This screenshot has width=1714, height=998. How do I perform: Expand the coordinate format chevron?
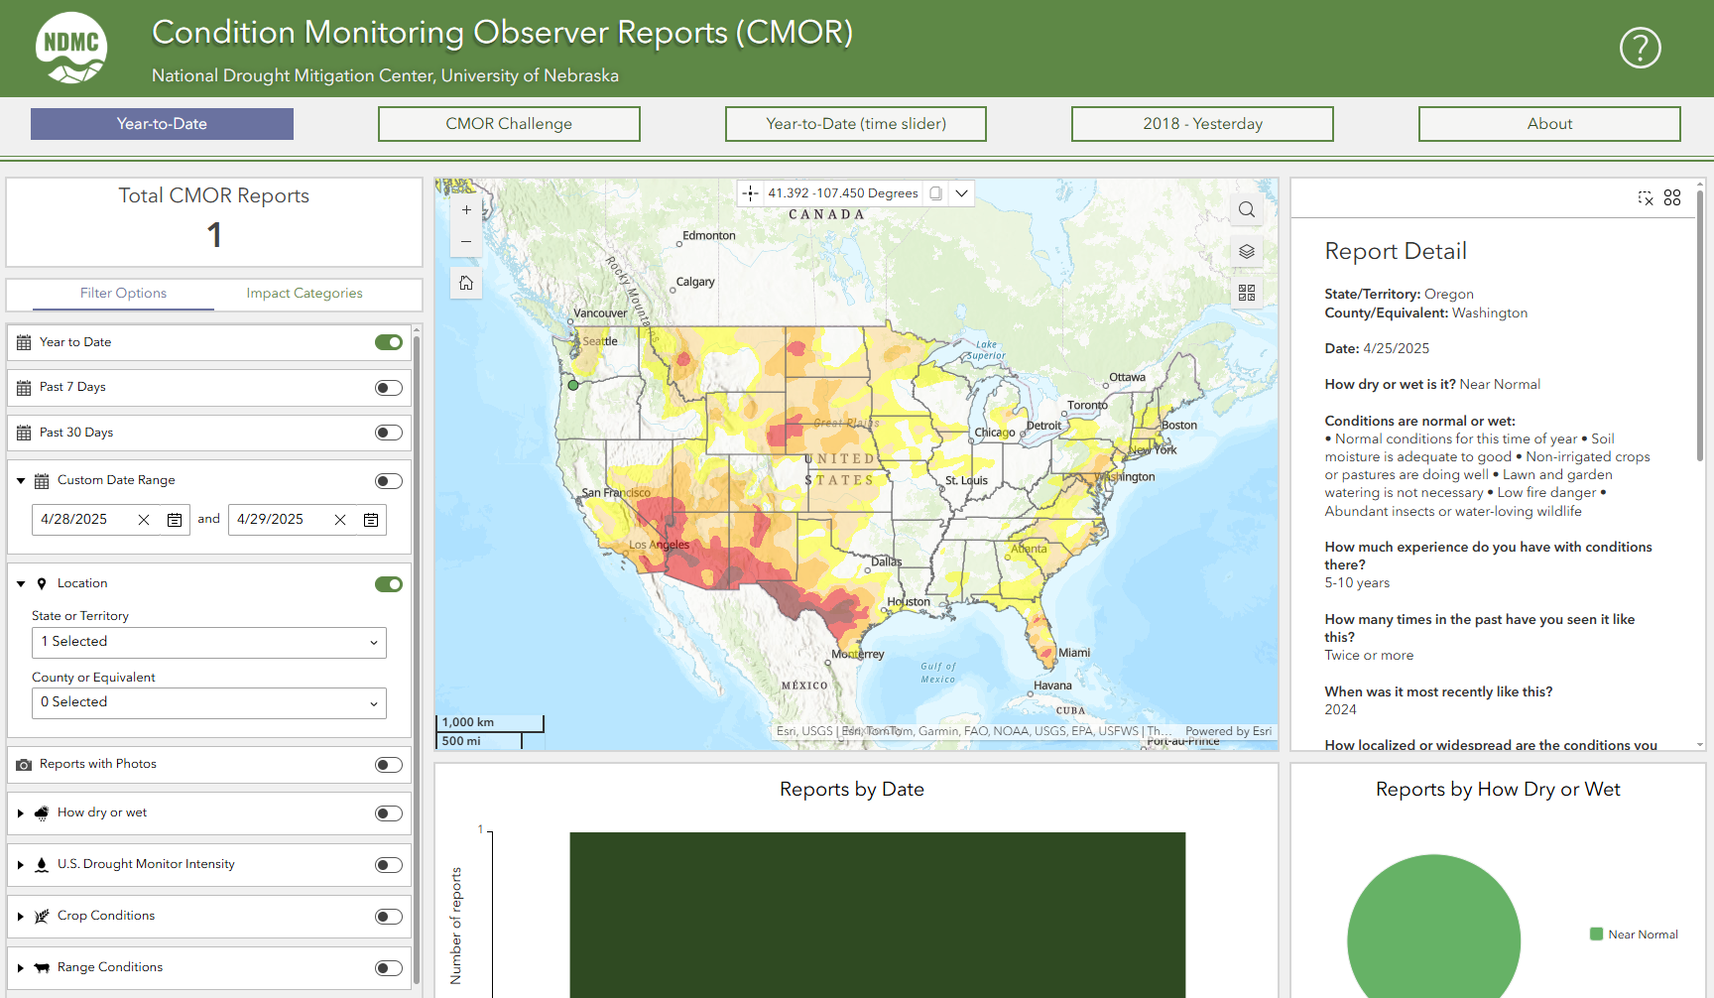[x=961, y=193]
